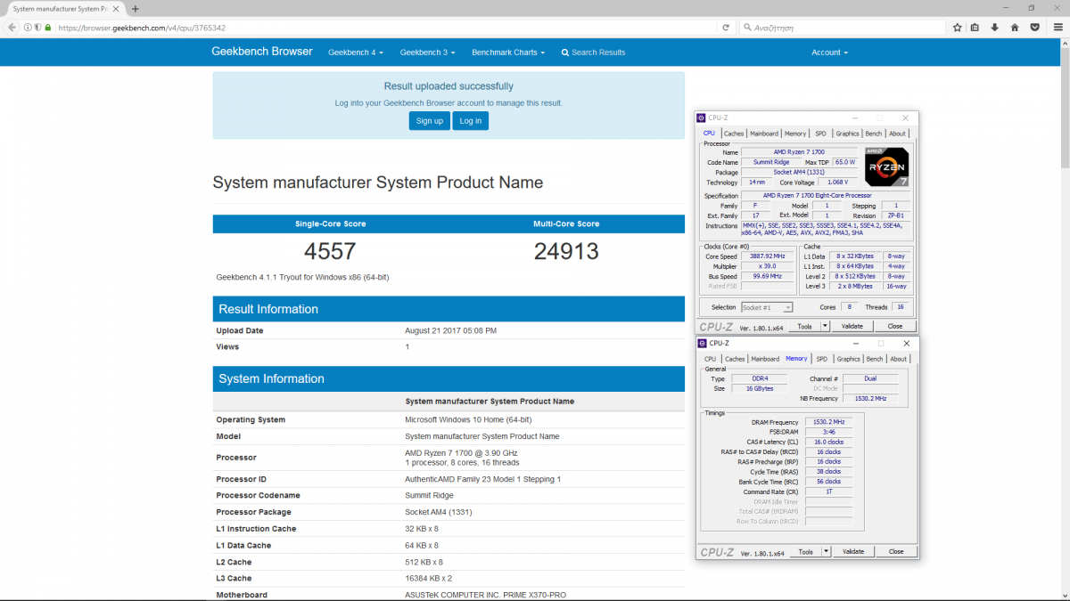Go to the home page icon
This screenshot has width=1070, height=601.
coord(1015,28)
